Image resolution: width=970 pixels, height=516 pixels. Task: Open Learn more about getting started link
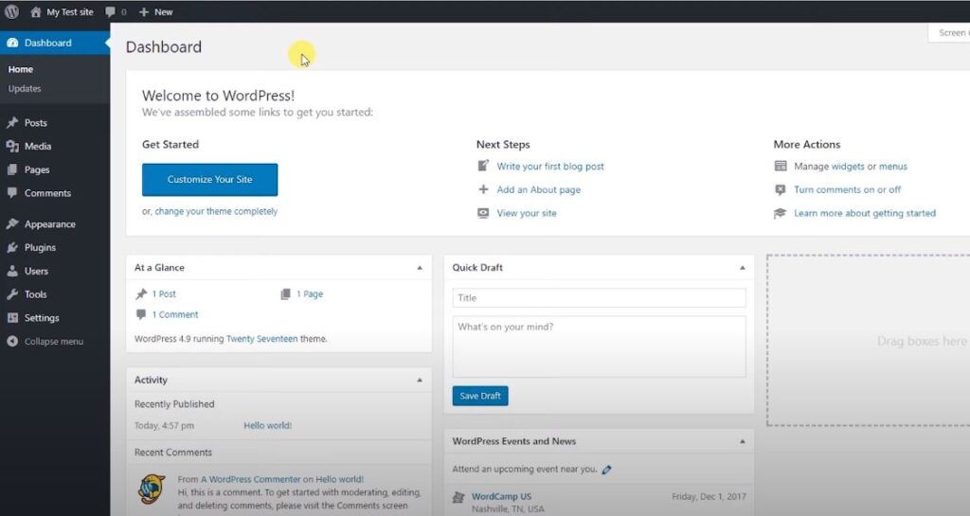point(865,213)
